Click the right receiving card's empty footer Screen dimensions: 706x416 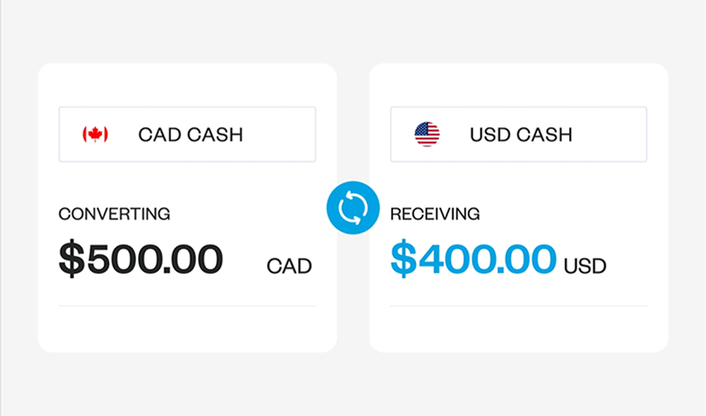point(518,329)
